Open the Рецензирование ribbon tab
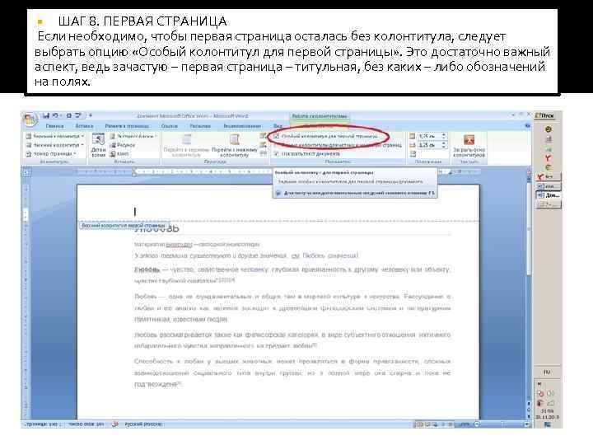This screenshot has height=445, width=593. [x=242, y=126]
